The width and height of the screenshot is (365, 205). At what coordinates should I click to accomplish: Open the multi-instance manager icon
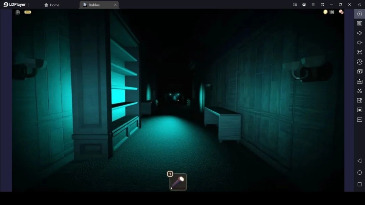359,72
